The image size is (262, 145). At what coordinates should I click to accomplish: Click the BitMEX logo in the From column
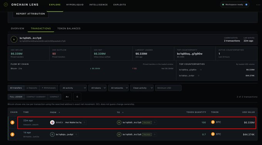pyautogui.click(x=52, y=122)
